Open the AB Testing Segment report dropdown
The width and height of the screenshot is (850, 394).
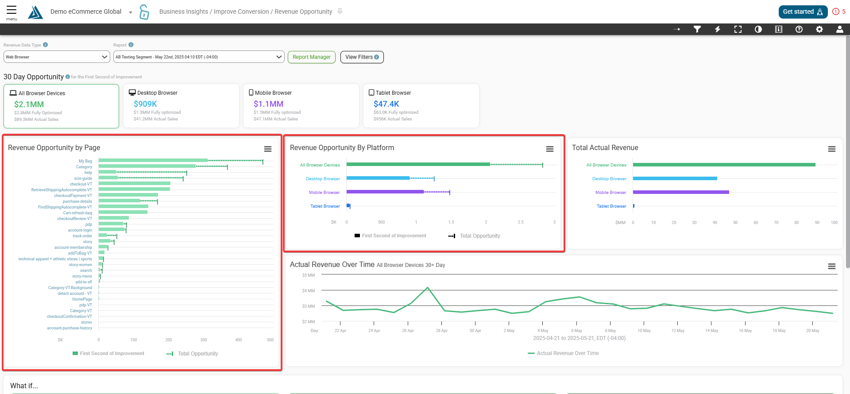(x=199, y=57)
